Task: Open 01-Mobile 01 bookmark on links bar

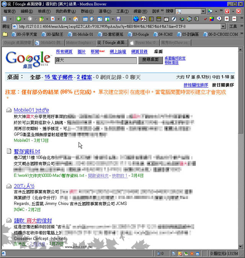Action: [x=81, y=34]
